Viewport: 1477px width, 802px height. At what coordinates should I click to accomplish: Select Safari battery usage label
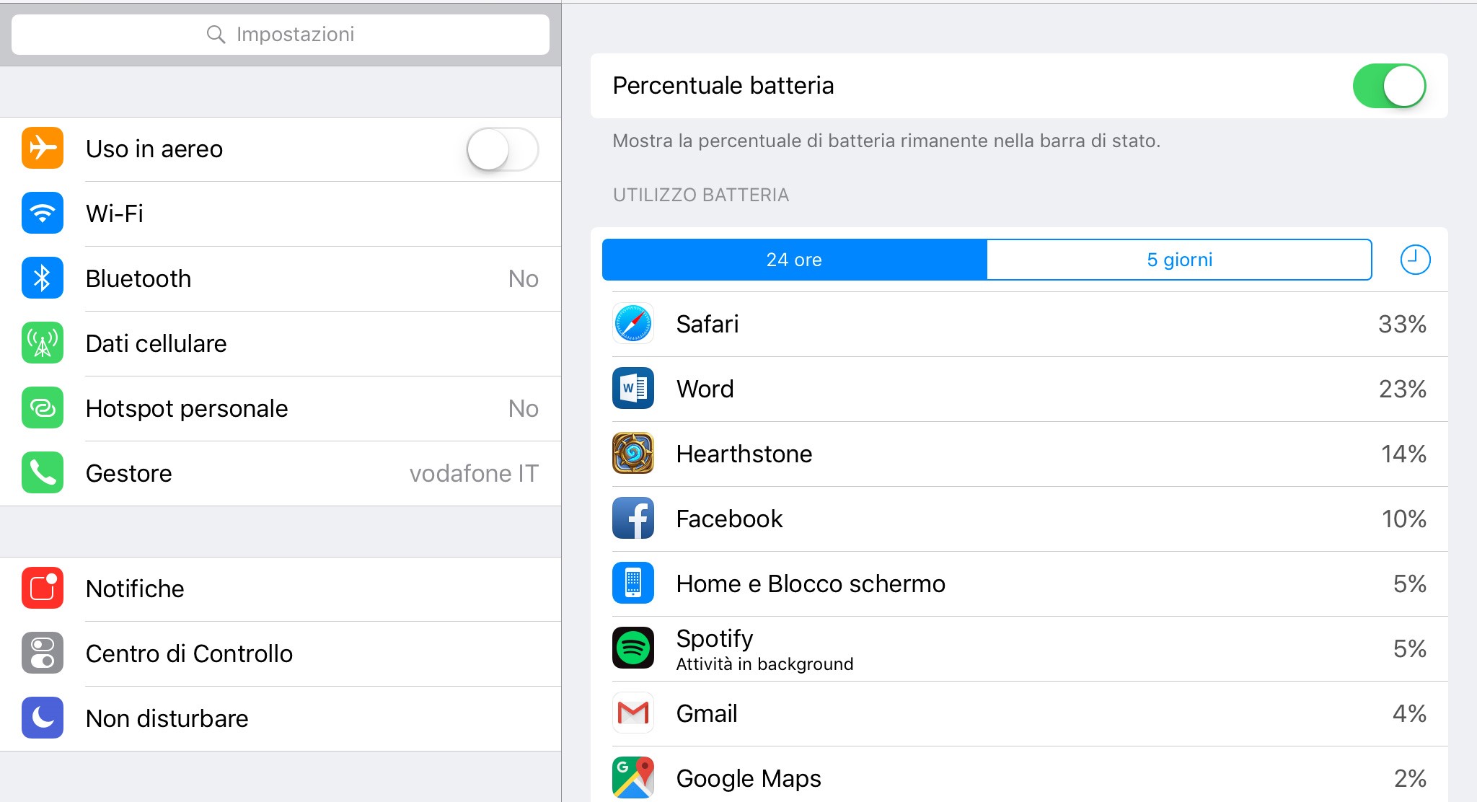pyautogui.click(x=707, y=324)
